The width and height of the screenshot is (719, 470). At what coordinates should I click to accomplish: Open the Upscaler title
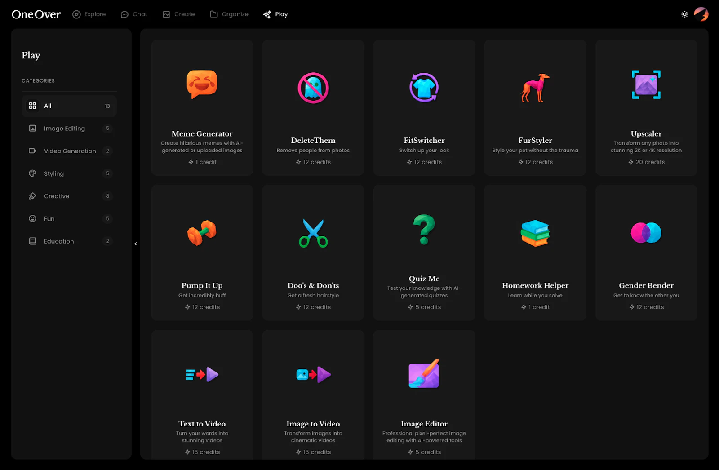coord(646,133)
